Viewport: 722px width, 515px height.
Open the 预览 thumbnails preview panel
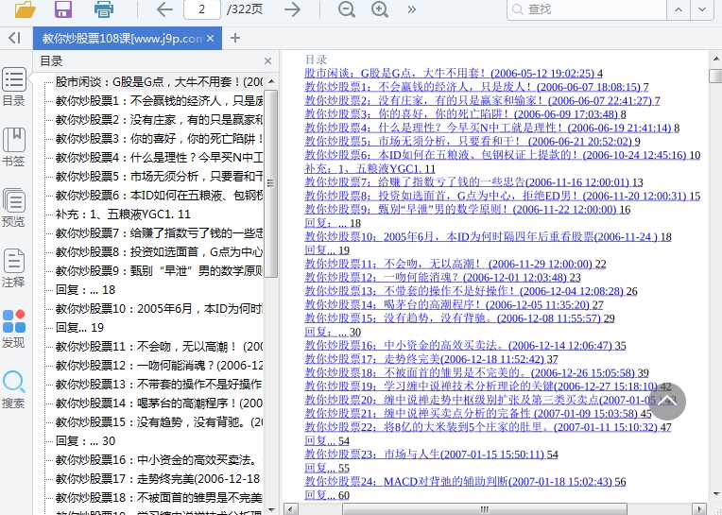pyautogui.click(x=14, y=208)
